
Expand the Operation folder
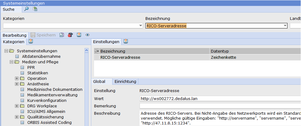click(x=17, y=79)
